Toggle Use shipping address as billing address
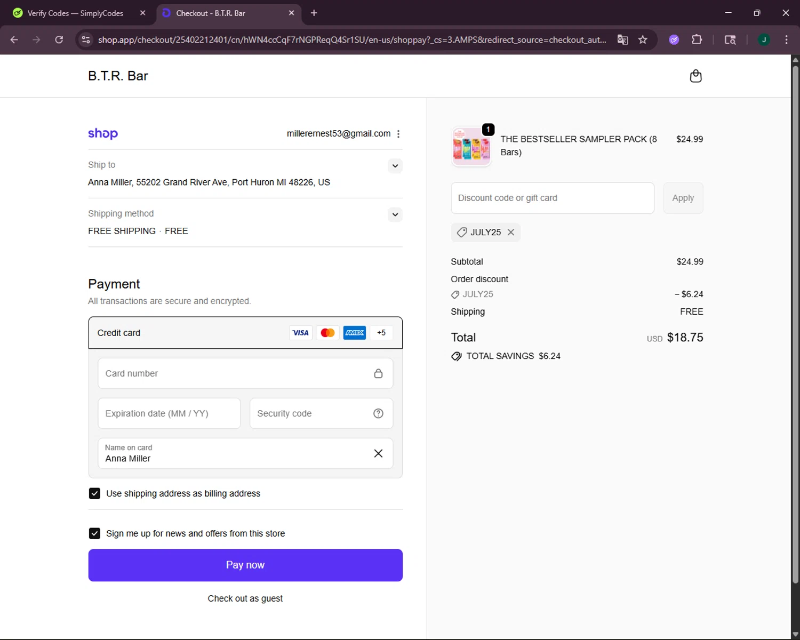This screenshot has height=640, width=800. (94, 493)
